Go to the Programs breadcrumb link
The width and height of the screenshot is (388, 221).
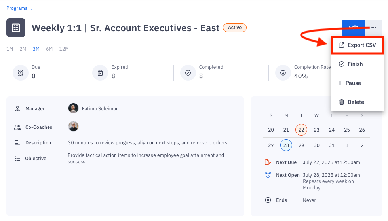[x=17, y=8]
